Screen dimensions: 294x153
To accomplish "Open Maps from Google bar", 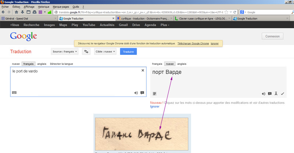I will click(63, 25).
